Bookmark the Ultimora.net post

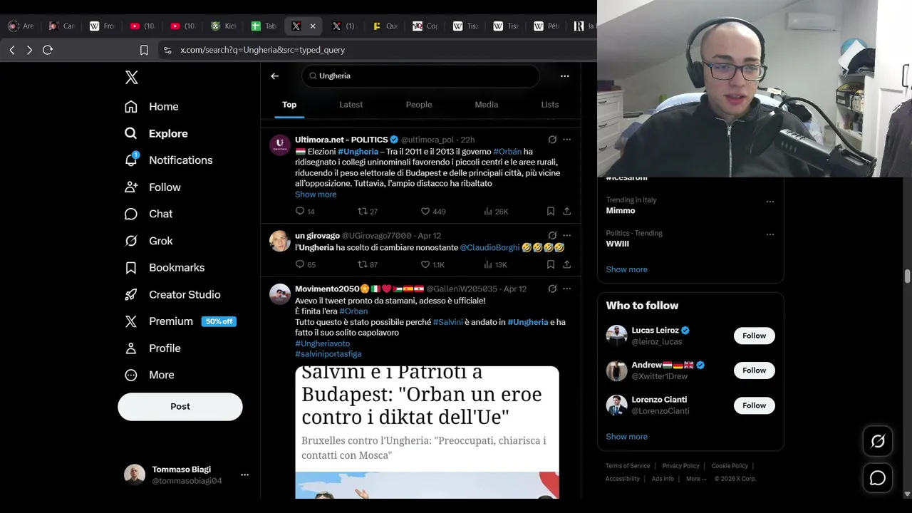click(551, 212)
